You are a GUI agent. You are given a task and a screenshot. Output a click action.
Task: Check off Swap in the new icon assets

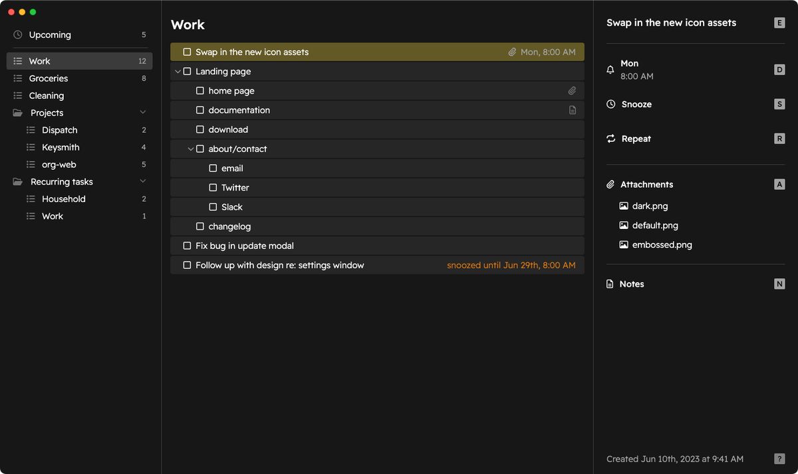tap(187, 51)
